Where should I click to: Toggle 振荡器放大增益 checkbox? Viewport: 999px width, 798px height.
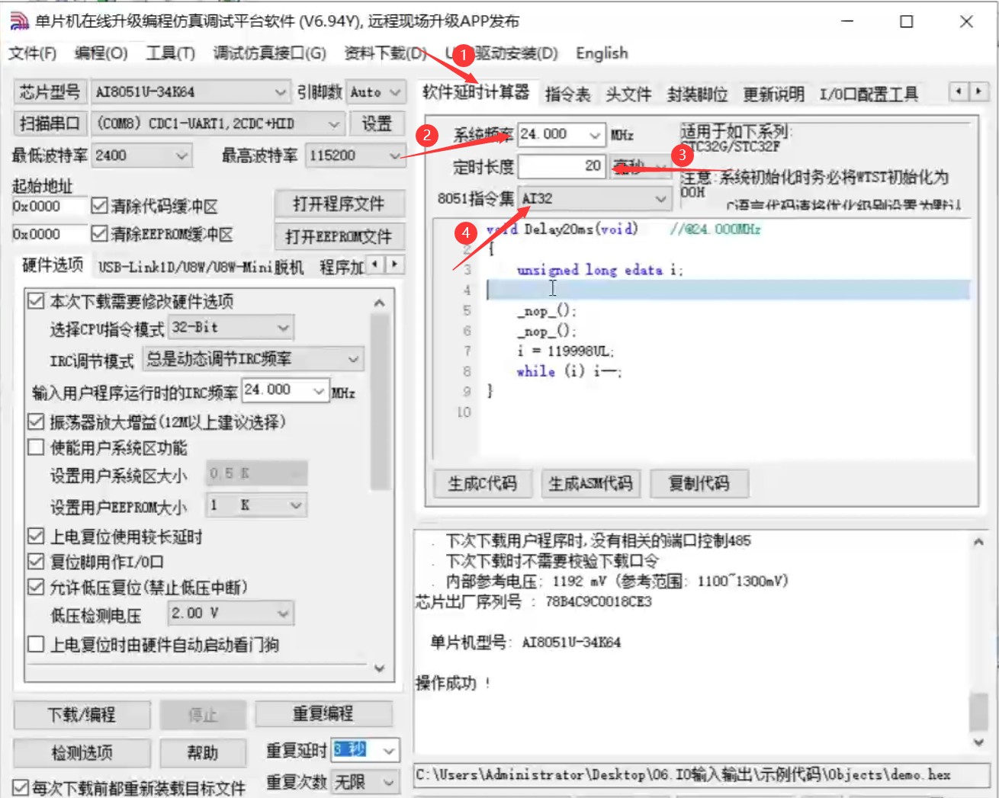click(x=36, y=421)
